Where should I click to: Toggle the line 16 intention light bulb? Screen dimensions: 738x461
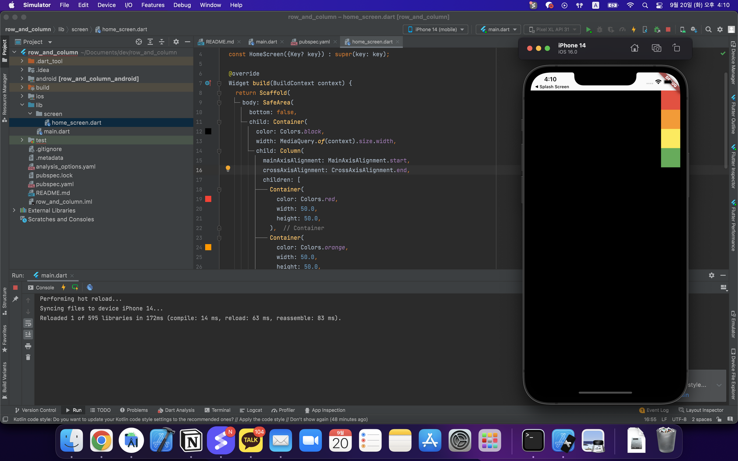(x=228, y=169)
